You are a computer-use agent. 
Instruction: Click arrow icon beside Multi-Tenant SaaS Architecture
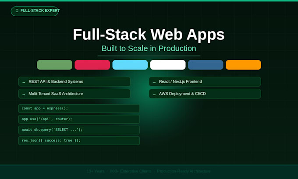(24, 95)
